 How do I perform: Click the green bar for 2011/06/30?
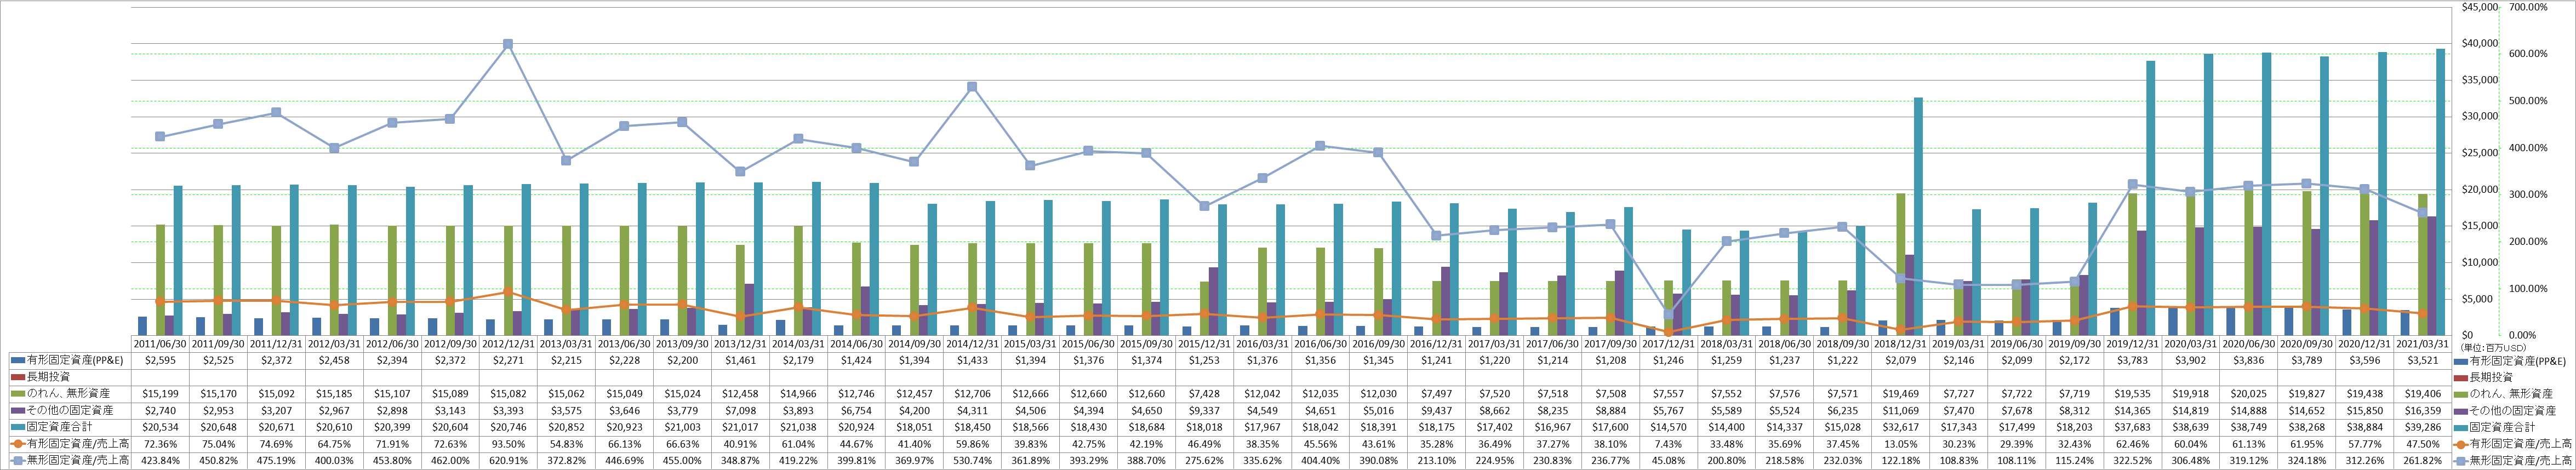coord(160,280)
